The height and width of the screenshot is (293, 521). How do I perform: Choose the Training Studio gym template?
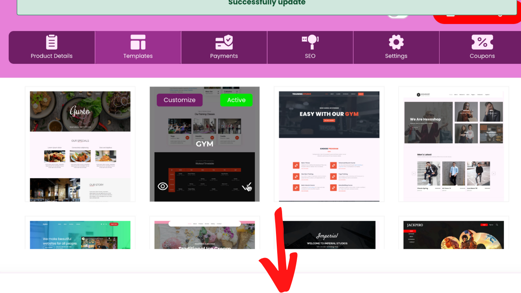tap(329, 144)
